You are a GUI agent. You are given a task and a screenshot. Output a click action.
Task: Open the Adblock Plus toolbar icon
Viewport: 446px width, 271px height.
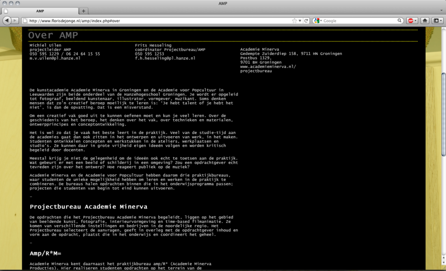411,21
